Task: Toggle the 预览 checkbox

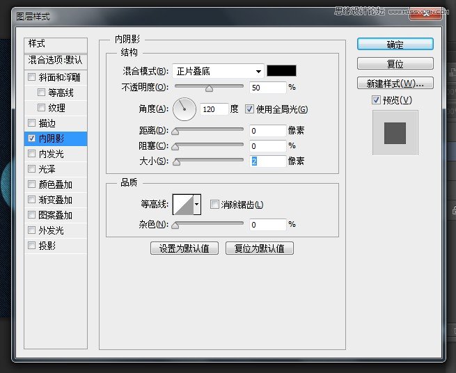Action: pos(376,100)
